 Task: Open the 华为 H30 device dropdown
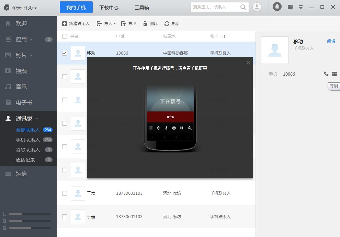[x=21, y=8]
